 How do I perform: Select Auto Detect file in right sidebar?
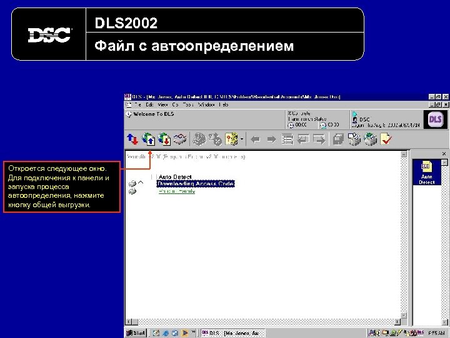426,173
